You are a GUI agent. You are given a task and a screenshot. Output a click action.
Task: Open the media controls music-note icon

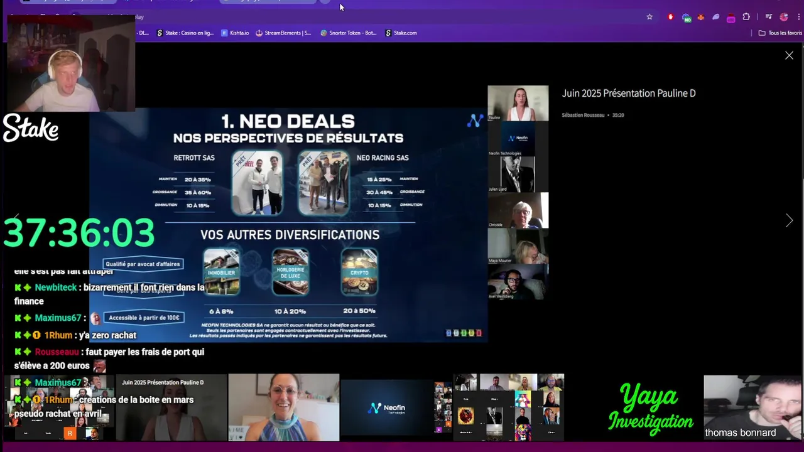[x=768, y=17]
